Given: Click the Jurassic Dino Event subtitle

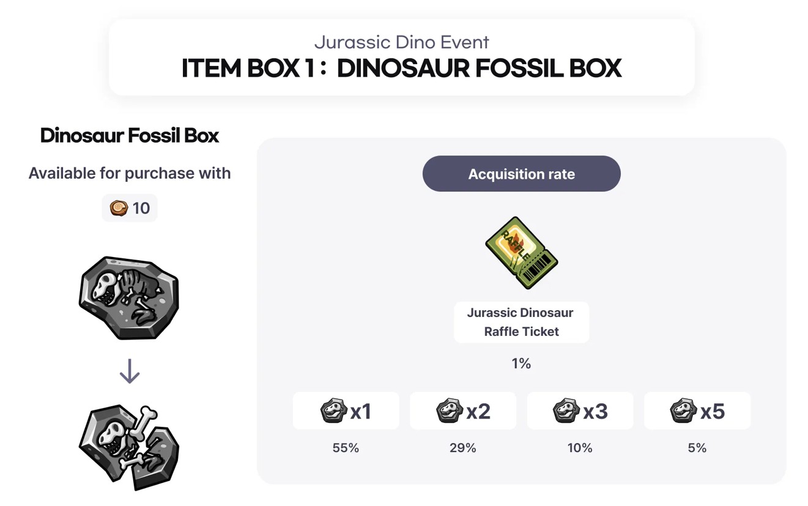Looking at the screenshot, I should click(x=401, y=42).
